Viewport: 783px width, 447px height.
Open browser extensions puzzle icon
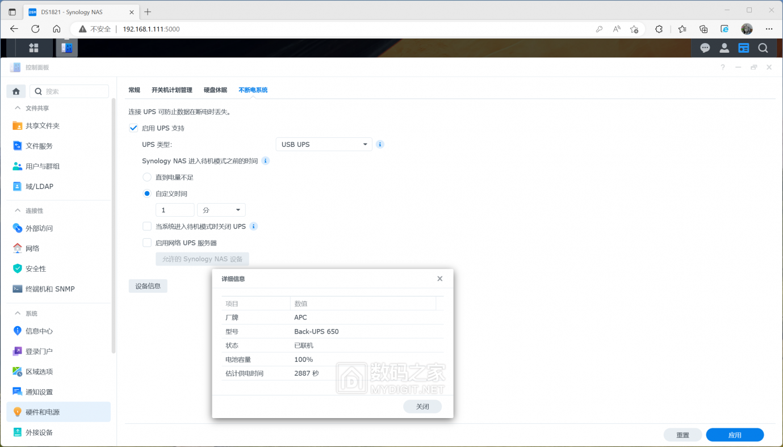pos(659,29)
